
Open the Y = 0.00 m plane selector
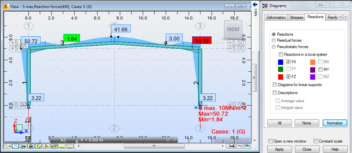click(x=127, y=140)
